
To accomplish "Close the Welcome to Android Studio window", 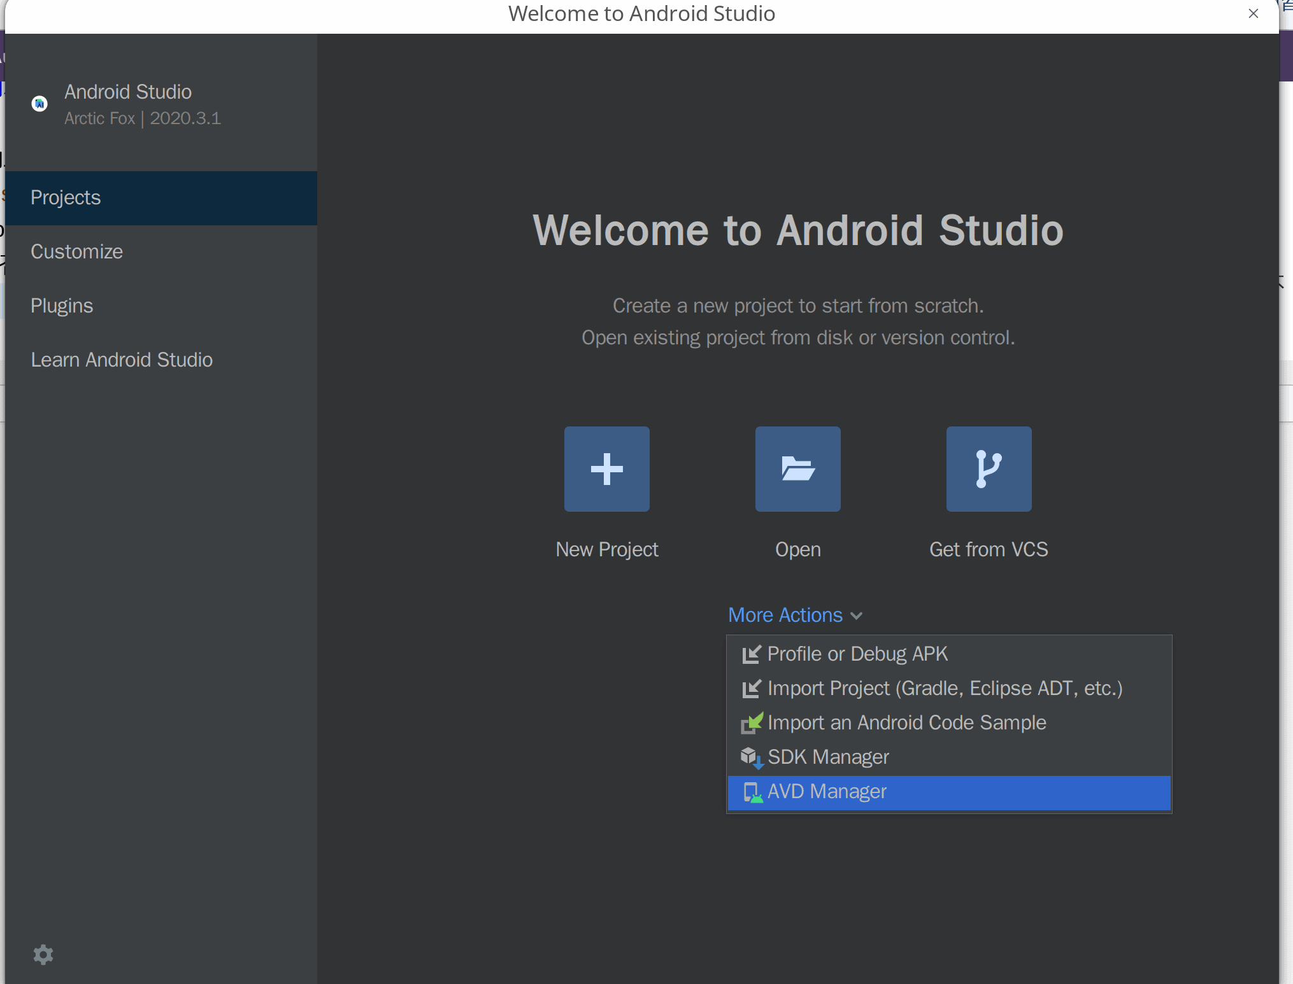I will coord(1254,13).
